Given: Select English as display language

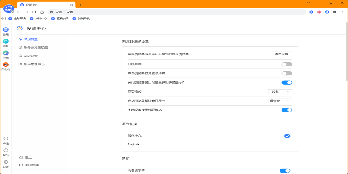Looking at the screenshot, I should (x=133, y=144).
